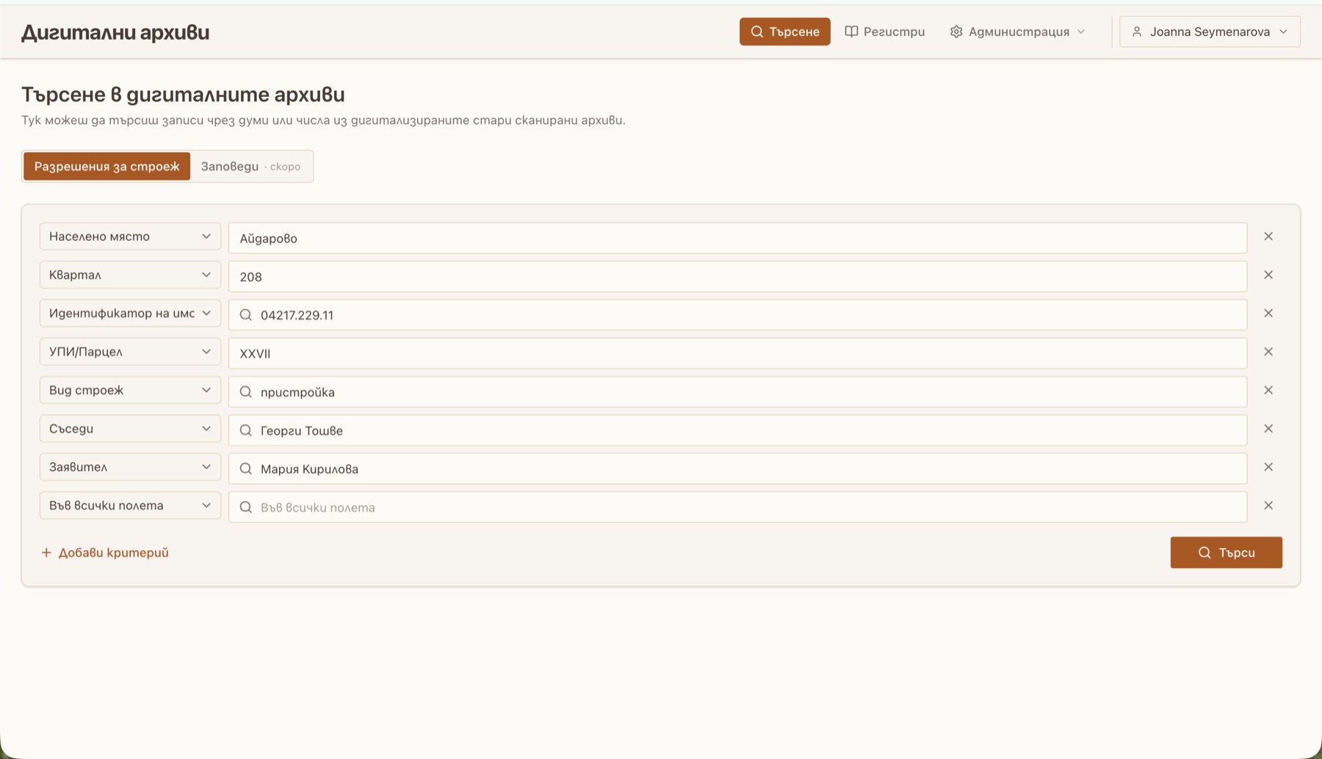Remove the Населено място criterion row

(1268, 237)
